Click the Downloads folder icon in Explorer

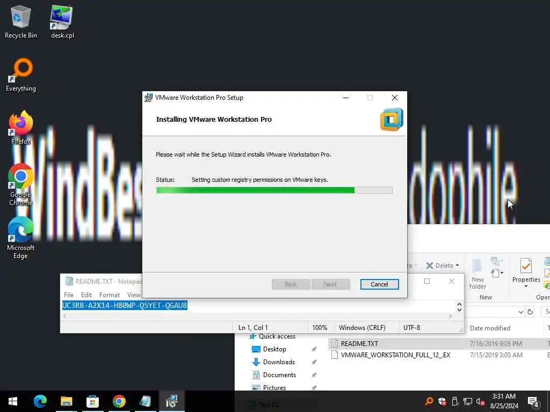pos(256,362)
